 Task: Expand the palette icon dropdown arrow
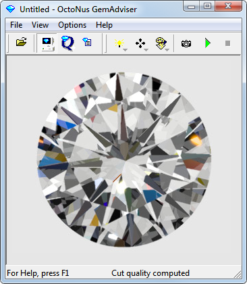(167, 50)
